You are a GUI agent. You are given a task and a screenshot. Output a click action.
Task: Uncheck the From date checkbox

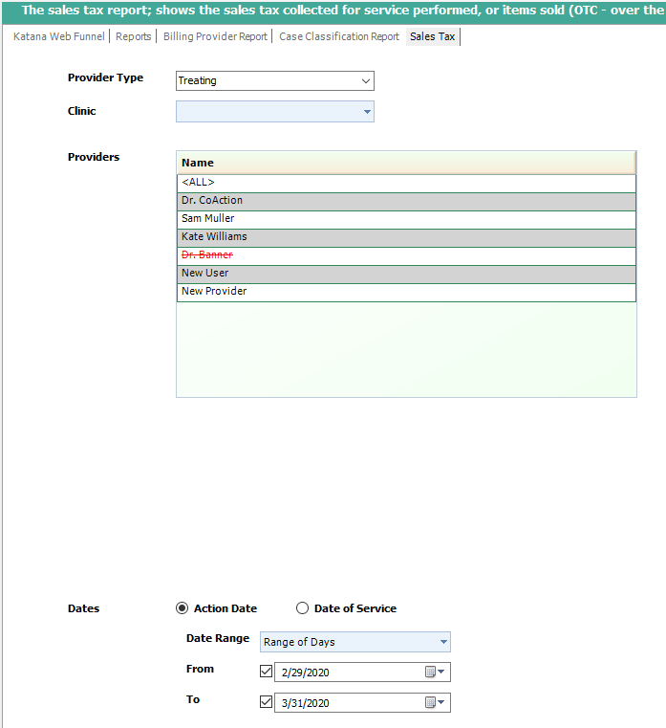point(266,673)
